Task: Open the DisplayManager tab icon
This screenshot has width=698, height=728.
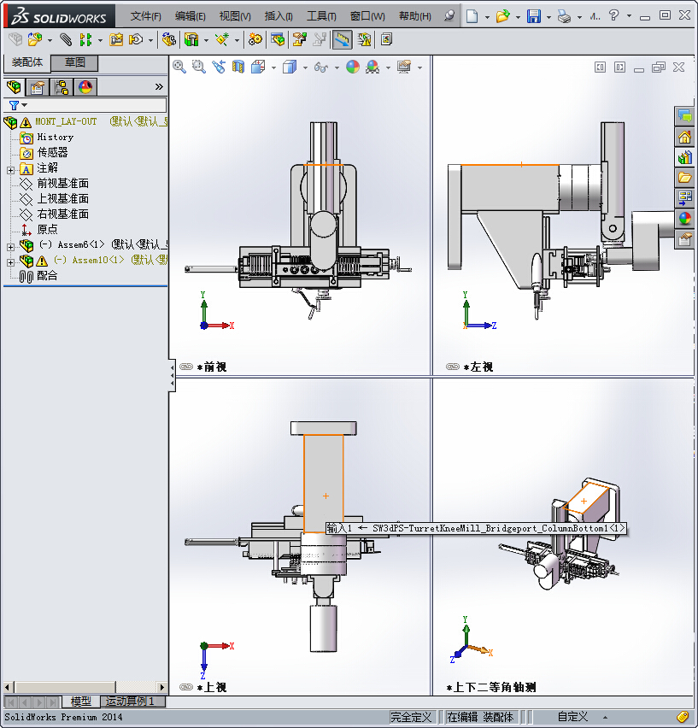Action: click(x=85, y=87)
